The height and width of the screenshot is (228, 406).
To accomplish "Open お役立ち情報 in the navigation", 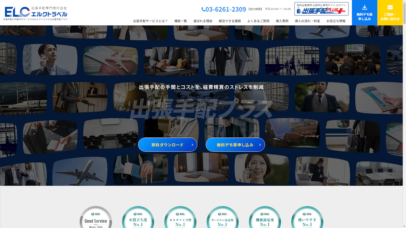I will [336, 21].
